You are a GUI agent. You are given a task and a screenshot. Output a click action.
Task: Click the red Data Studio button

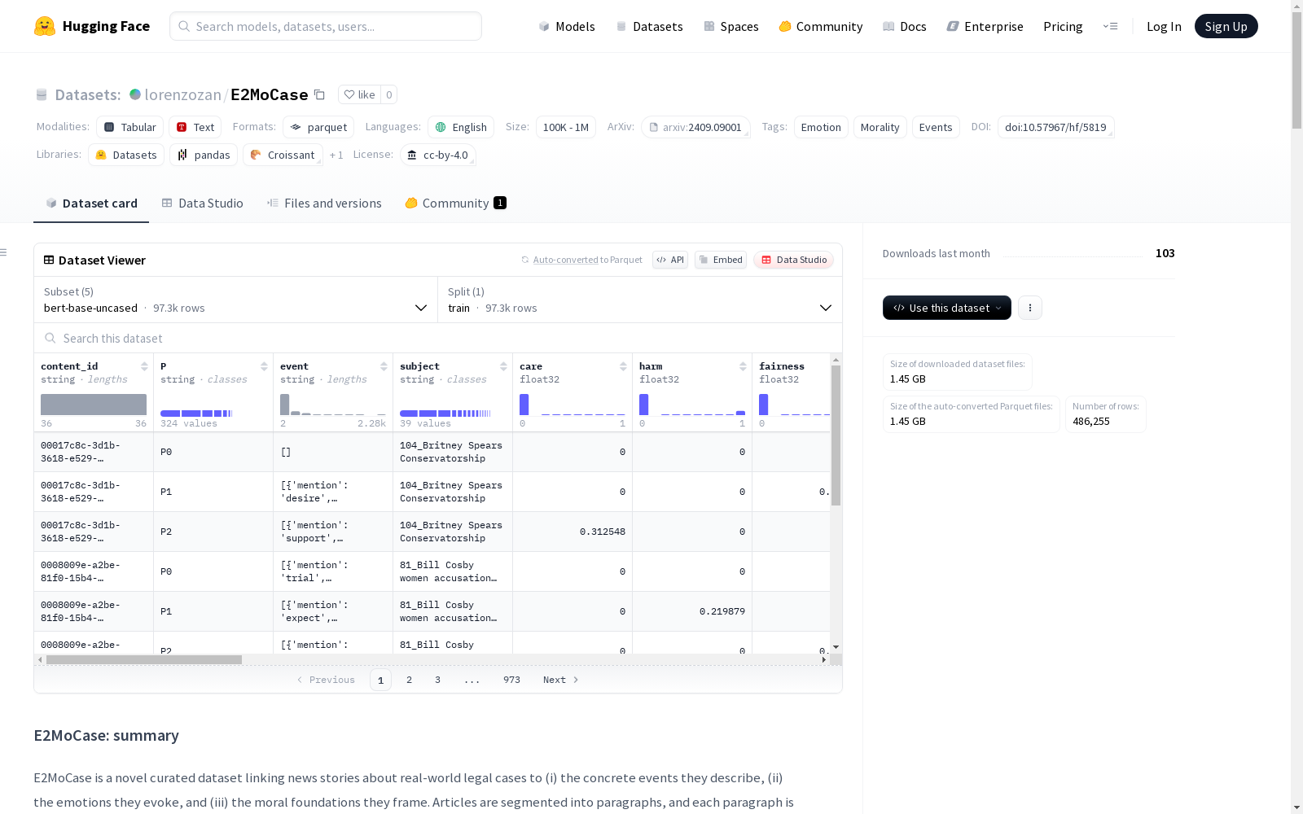(x=794, y=260)
